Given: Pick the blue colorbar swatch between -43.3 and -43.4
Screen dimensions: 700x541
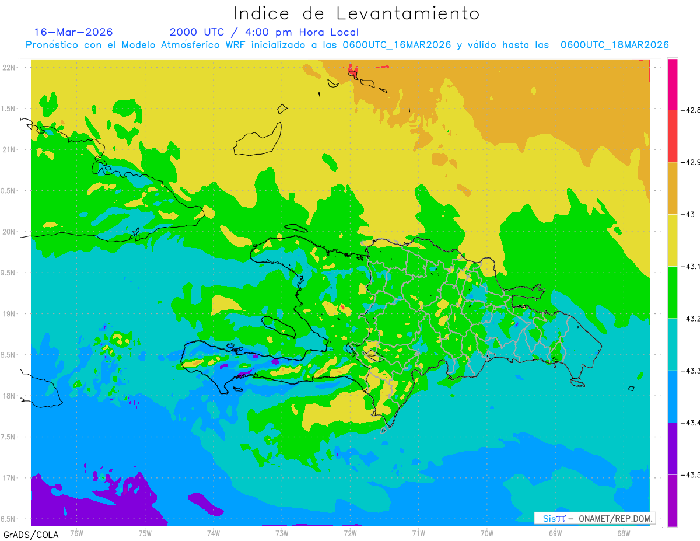Looking at the screenshot, I should [x=673, y=396].
